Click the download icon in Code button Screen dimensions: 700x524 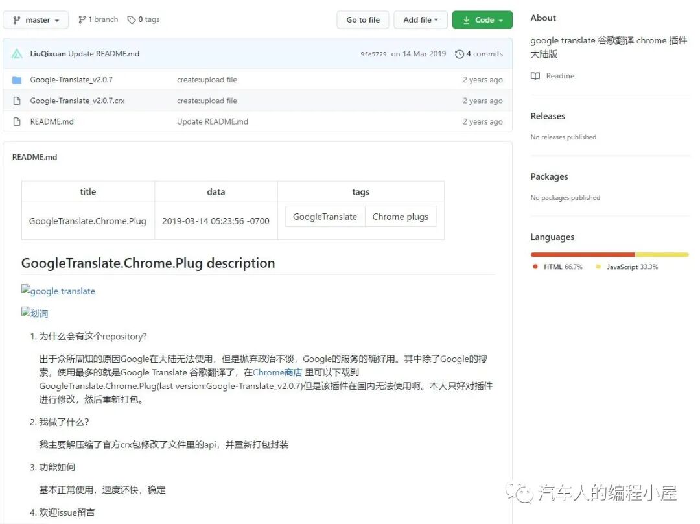[x=466, y=20]
